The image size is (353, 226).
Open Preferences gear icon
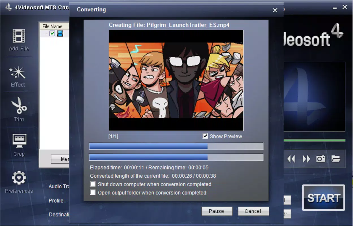pos(19,178)
